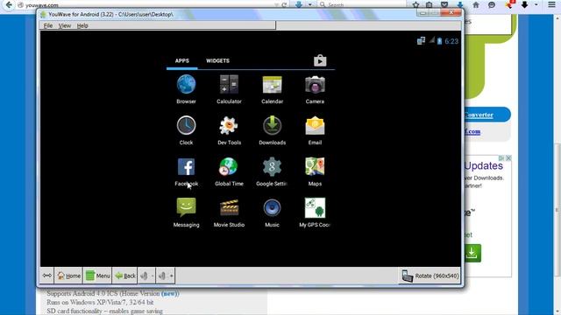Click the double-arrow toggle in YouWave toolbar

coord(46,276)
